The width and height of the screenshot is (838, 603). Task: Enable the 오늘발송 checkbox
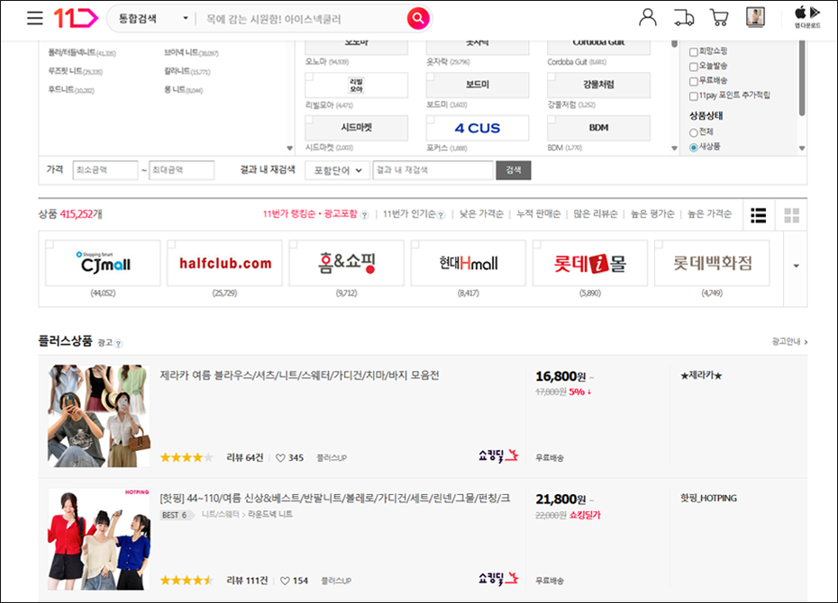click(694, 67)
